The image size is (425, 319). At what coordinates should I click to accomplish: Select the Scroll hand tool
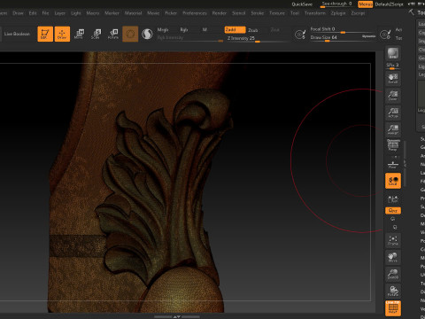point(393,78)
